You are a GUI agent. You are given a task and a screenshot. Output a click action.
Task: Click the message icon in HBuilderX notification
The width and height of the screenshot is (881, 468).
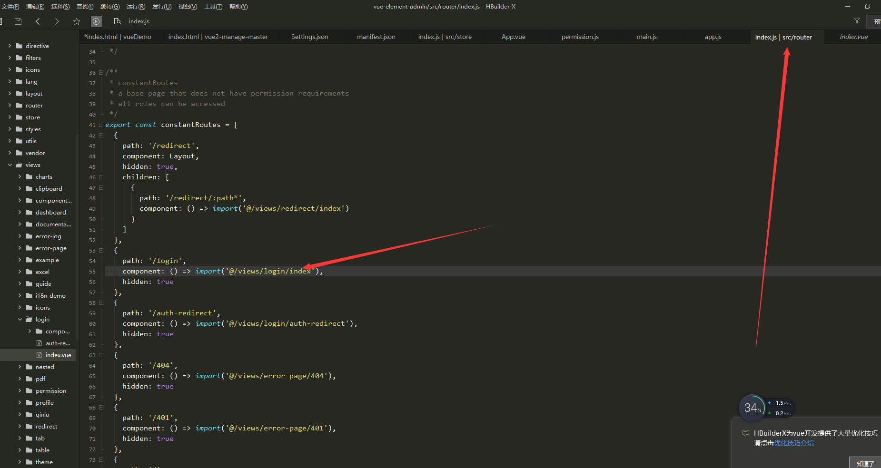(745, 433)
